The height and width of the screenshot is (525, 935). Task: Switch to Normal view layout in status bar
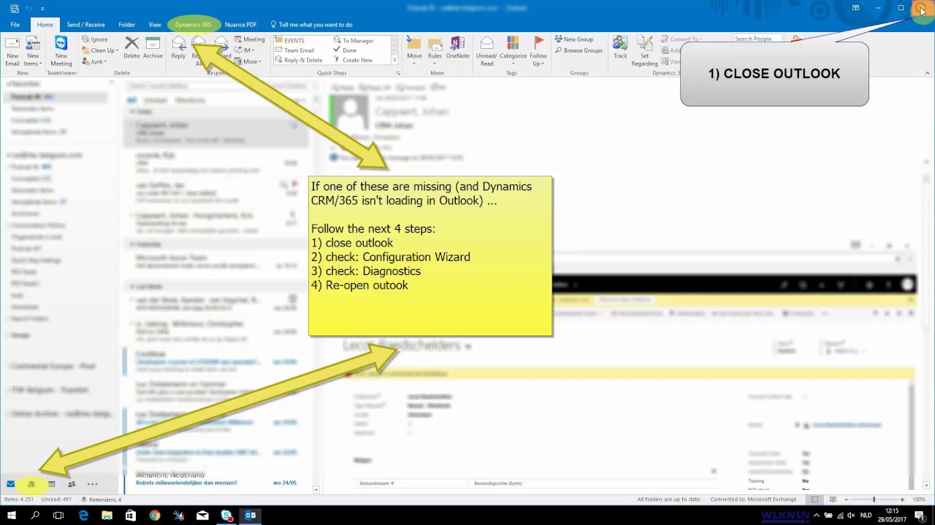click(x=815, y=499)
